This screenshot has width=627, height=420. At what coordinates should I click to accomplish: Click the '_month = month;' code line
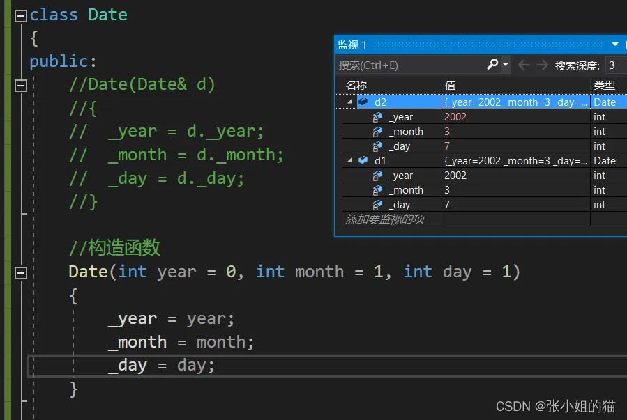tap(181, 342)
